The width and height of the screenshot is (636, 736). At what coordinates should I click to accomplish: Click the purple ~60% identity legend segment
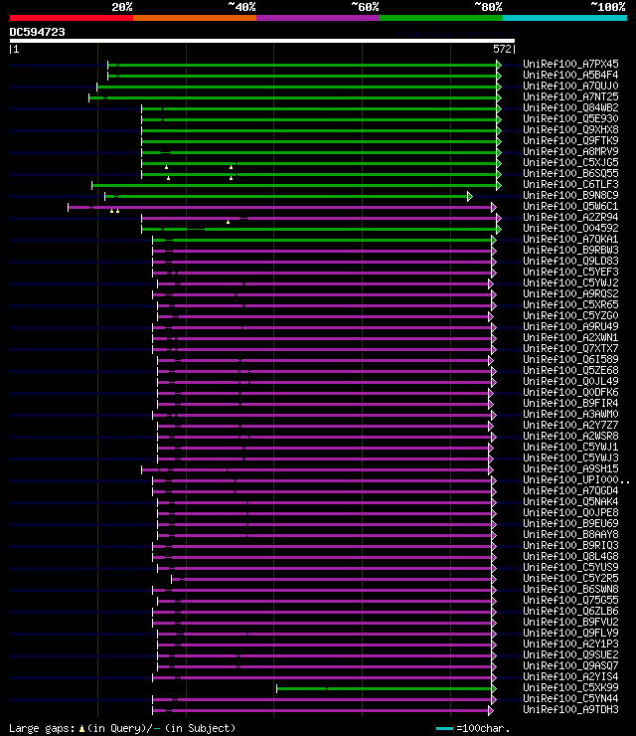pyautogui.click(x=318, y=18)
